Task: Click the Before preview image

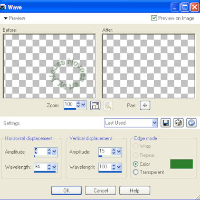Action: point(49,66)
